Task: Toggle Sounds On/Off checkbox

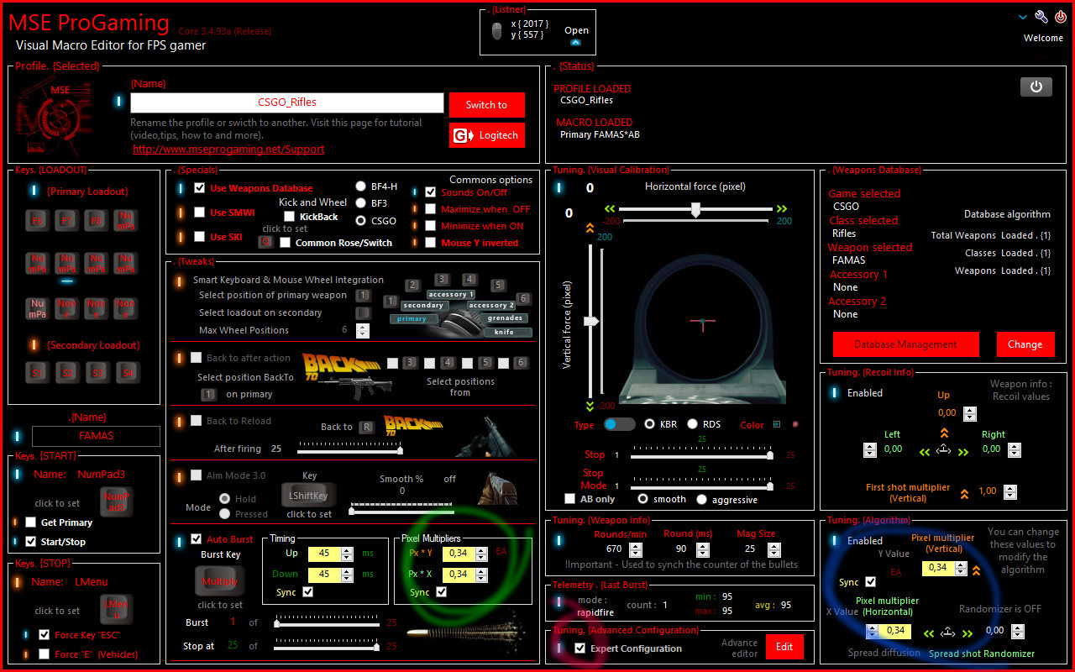Action: pyautogui.click(x=431, y=192)
